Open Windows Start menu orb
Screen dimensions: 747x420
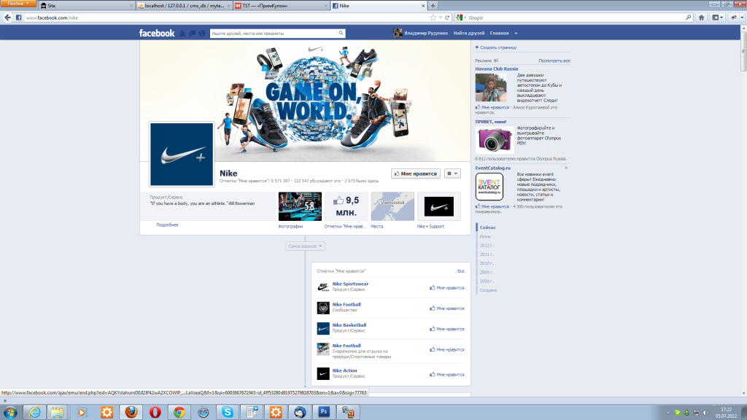pyautogui.click(x=10, y=413)
